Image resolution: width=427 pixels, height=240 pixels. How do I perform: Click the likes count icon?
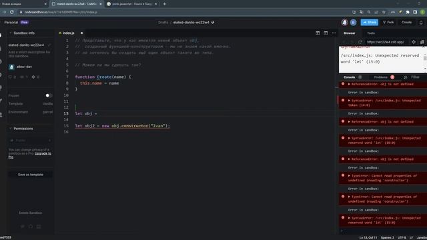coord(10,77)
